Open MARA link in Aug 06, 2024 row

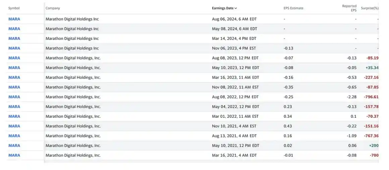(14, 19)
